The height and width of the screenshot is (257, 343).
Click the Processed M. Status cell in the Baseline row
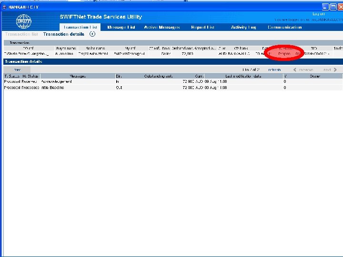coord(30,88)
